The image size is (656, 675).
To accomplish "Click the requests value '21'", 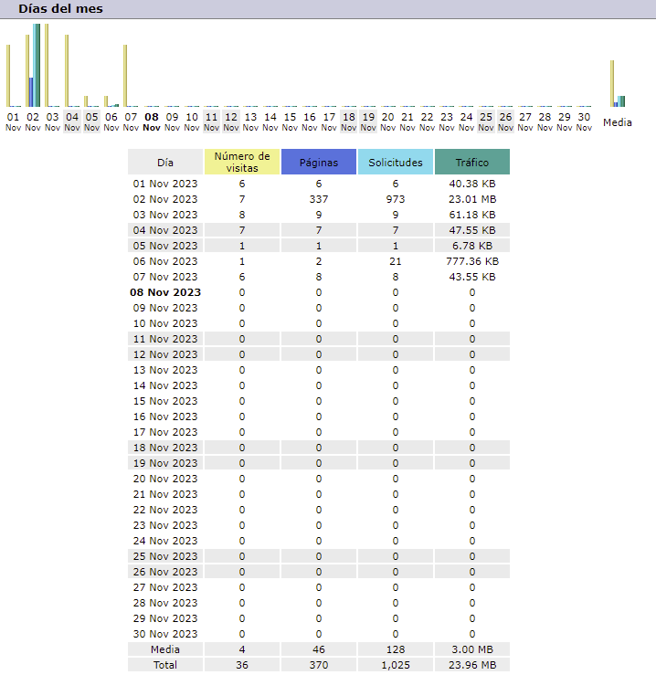I will coord(396,261).
